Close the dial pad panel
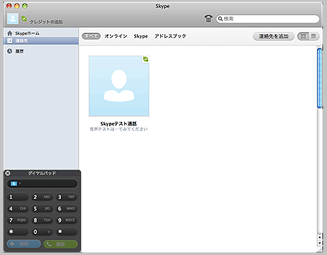327x255 pixels. pos(8,173)
